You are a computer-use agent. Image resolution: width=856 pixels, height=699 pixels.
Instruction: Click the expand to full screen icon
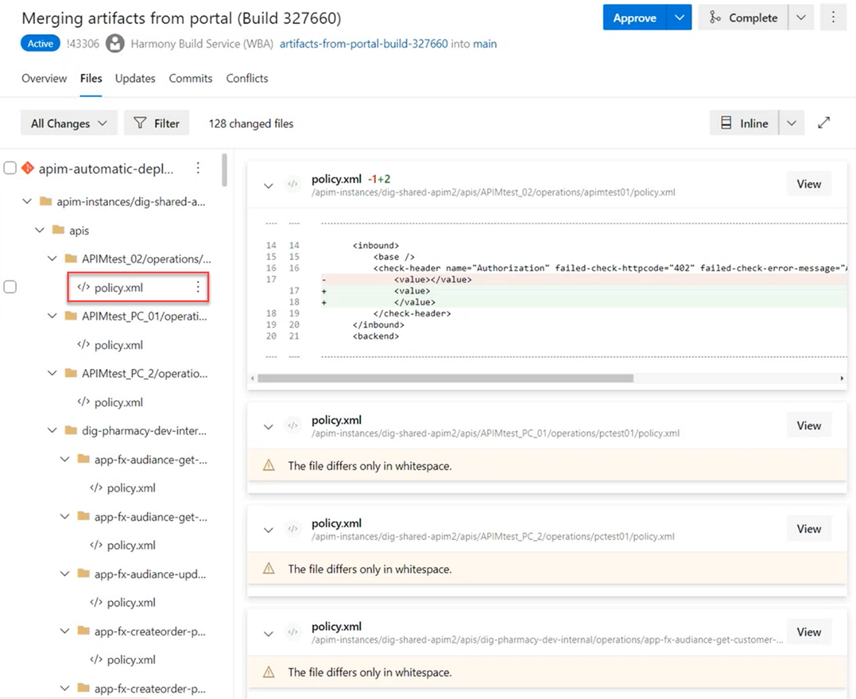pos(824,123)
